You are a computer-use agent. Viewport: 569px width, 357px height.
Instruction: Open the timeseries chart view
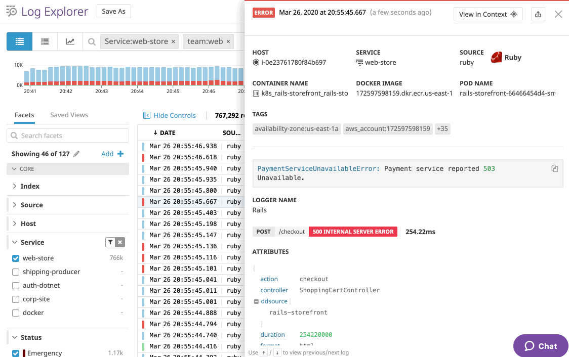pos(70,41)
